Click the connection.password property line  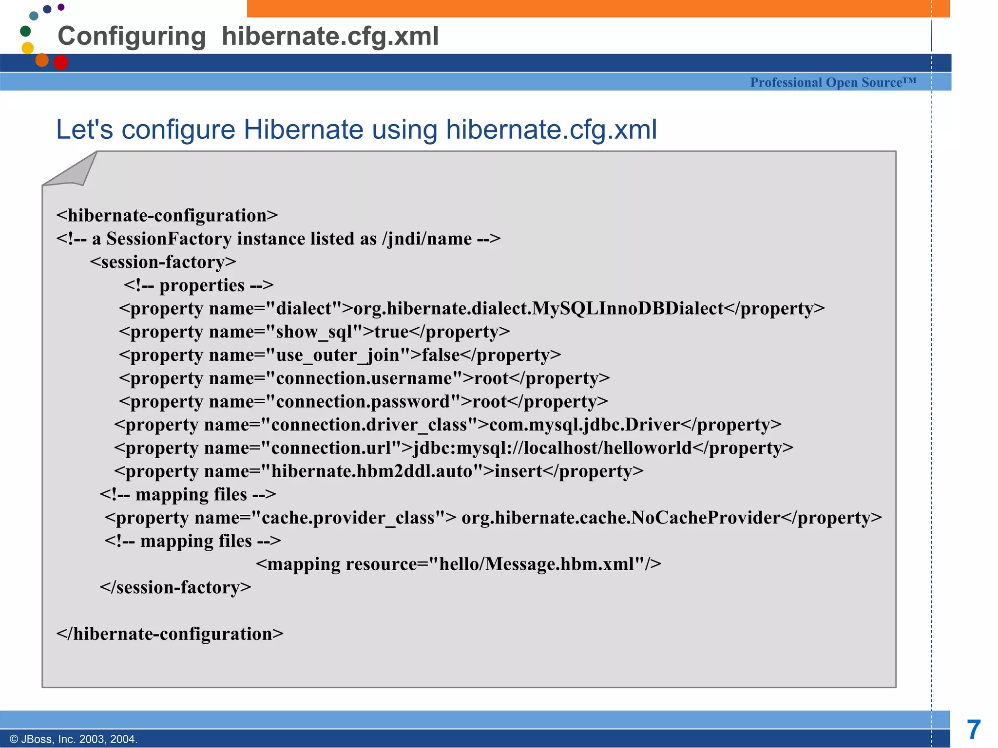[364, 402]
